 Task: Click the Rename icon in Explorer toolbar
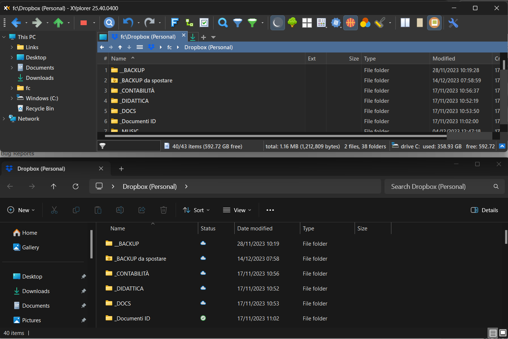click(x=120, y=210)
